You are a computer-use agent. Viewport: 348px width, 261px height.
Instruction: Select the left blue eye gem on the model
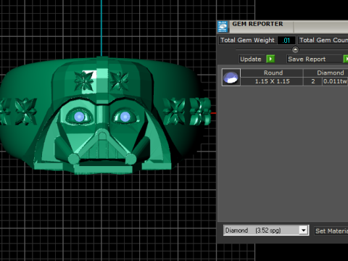click(79, 117)
